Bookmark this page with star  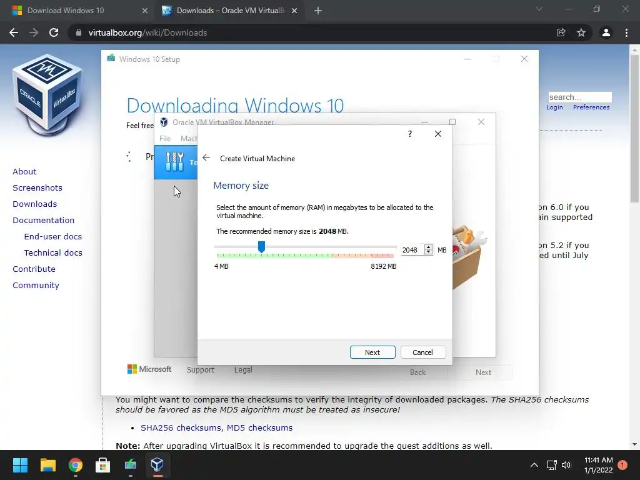pos(581,32)
